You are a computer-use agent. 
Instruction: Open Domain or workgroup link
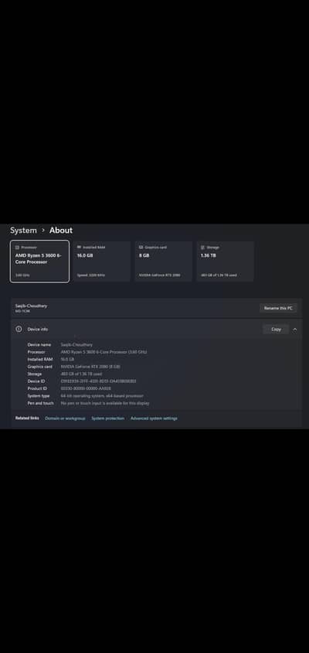65,418
